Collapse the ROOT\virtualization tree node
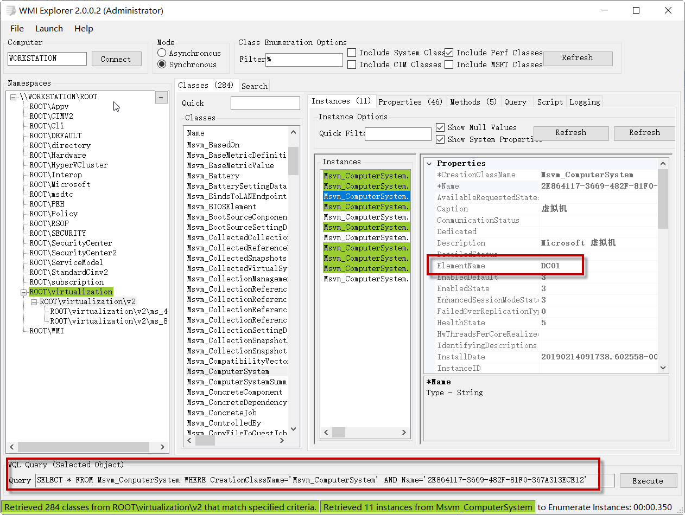685x515 pixels. tap(24, 292)
